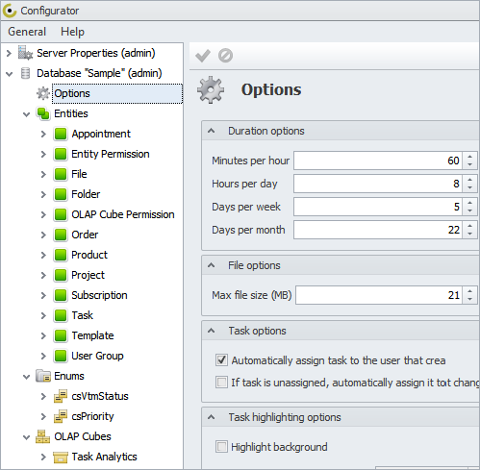Select the Template entity in tree
This screenshot has width=480, height=470.
coord(92,335)
